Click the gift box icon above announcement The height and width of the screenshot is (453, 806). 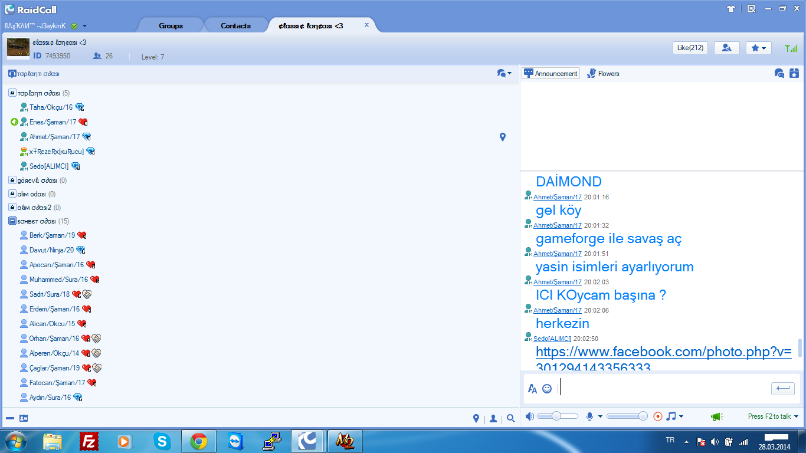[794, 73]
